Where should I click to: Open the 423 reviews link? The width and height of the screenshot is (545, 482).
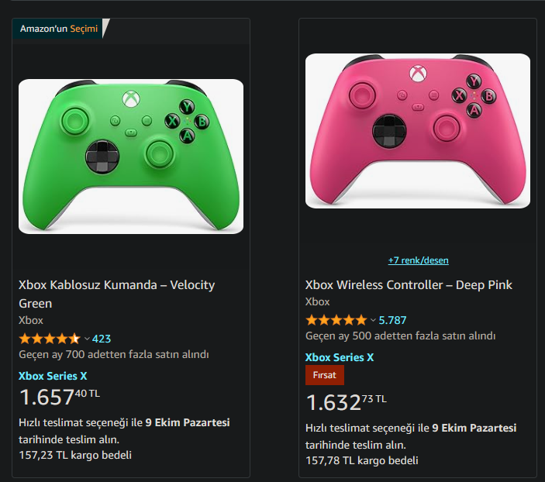tap(102, 339)
